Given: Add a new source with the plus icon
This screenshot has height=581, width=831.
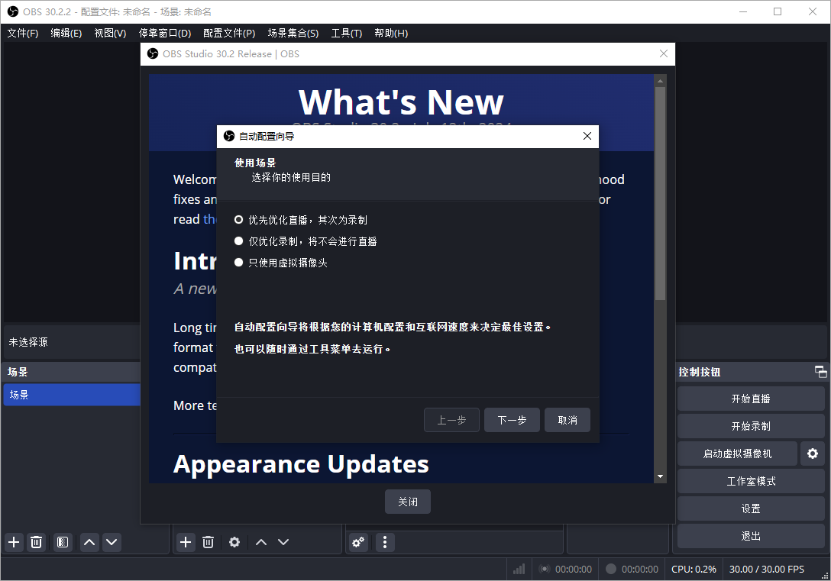Looking at the screenshot, I should tap(185, 542).
